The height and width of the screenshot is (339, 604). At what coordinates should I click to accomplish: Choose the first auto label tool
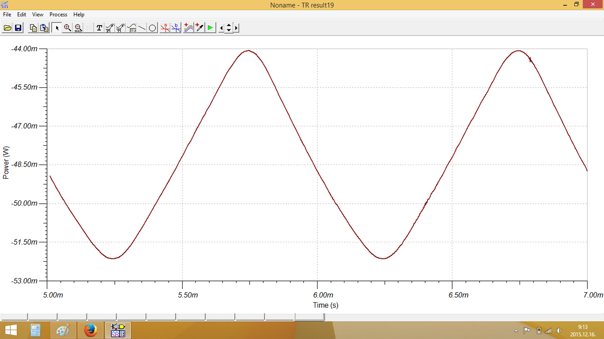coord(110,28)
